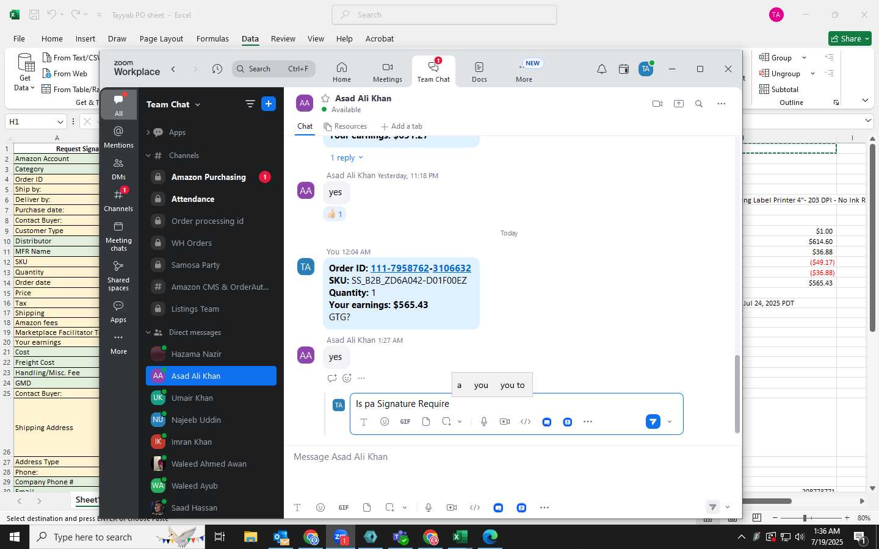Toggle the thumbs up reaction on yes message
The image size is (879, 549).
point(335,214)
